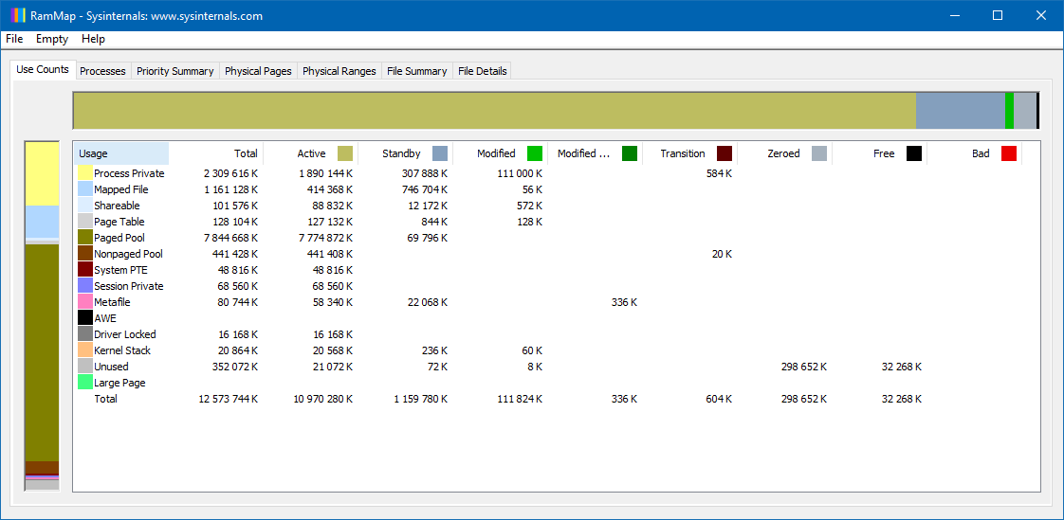This screenshot has height=520, width=1064.
Task: Click the RamMap app icon in title bar
Action: pos(16,15)
